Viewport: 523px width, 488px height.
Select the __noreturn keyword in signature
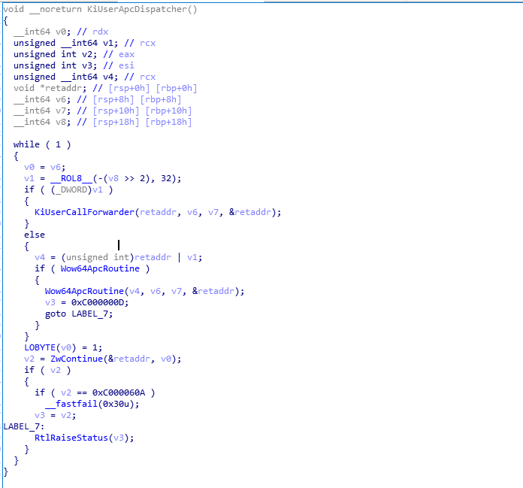56,9
